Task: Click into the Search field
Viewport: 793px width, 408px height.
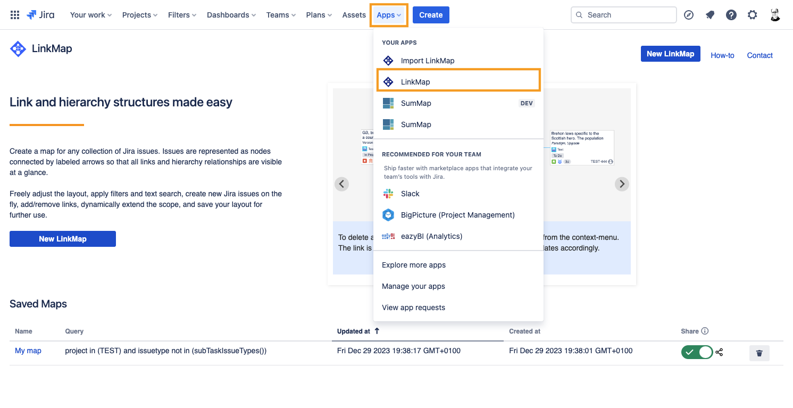Action: coord(623,15)
